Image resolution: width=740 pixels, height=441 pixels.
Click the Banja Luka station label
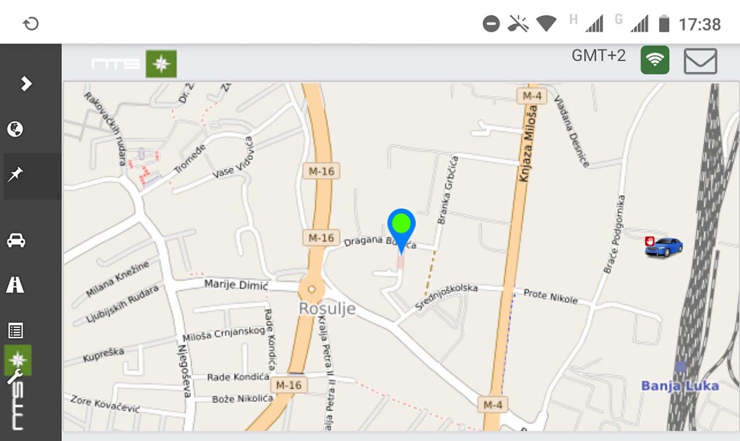pos(680,386)
